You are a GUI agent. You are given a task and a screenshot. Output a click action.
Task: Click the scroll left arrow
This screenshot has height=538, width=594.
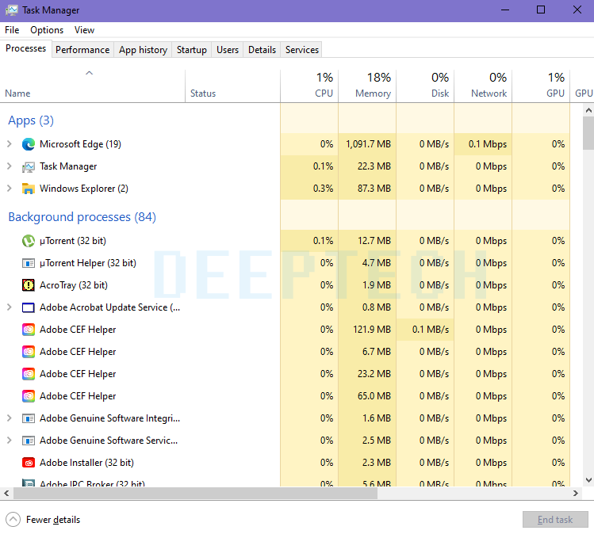point(6,494)
